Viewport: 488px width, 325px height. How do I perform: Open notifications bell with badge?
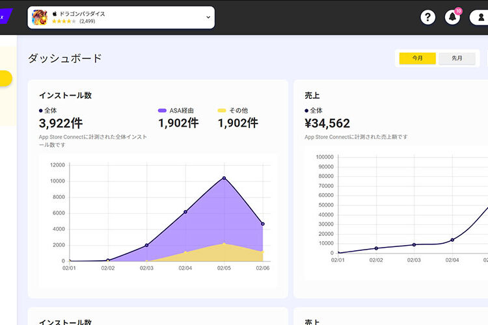coord(452,18)
